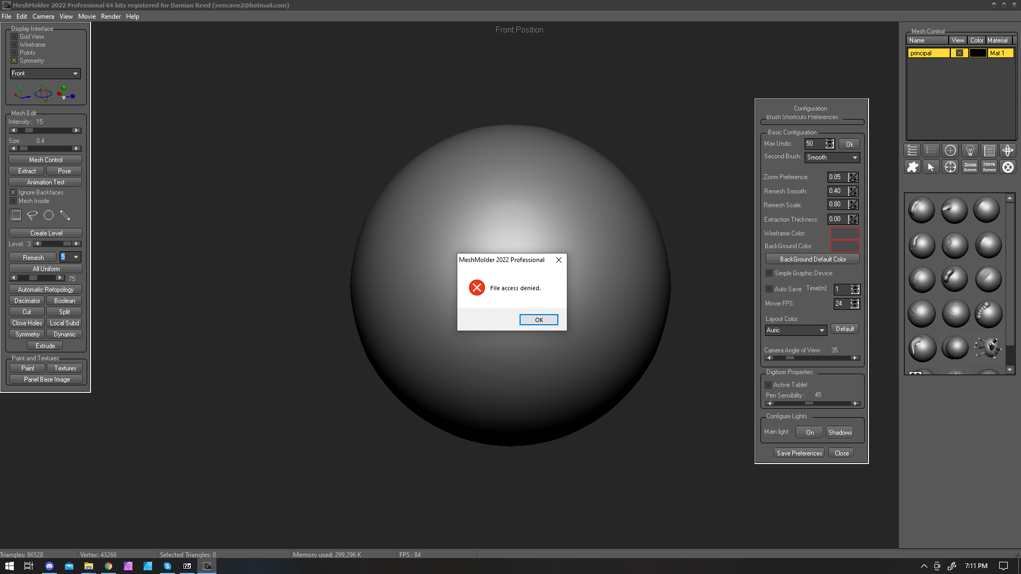Click the Automatic Retopology button

(46, 290)
